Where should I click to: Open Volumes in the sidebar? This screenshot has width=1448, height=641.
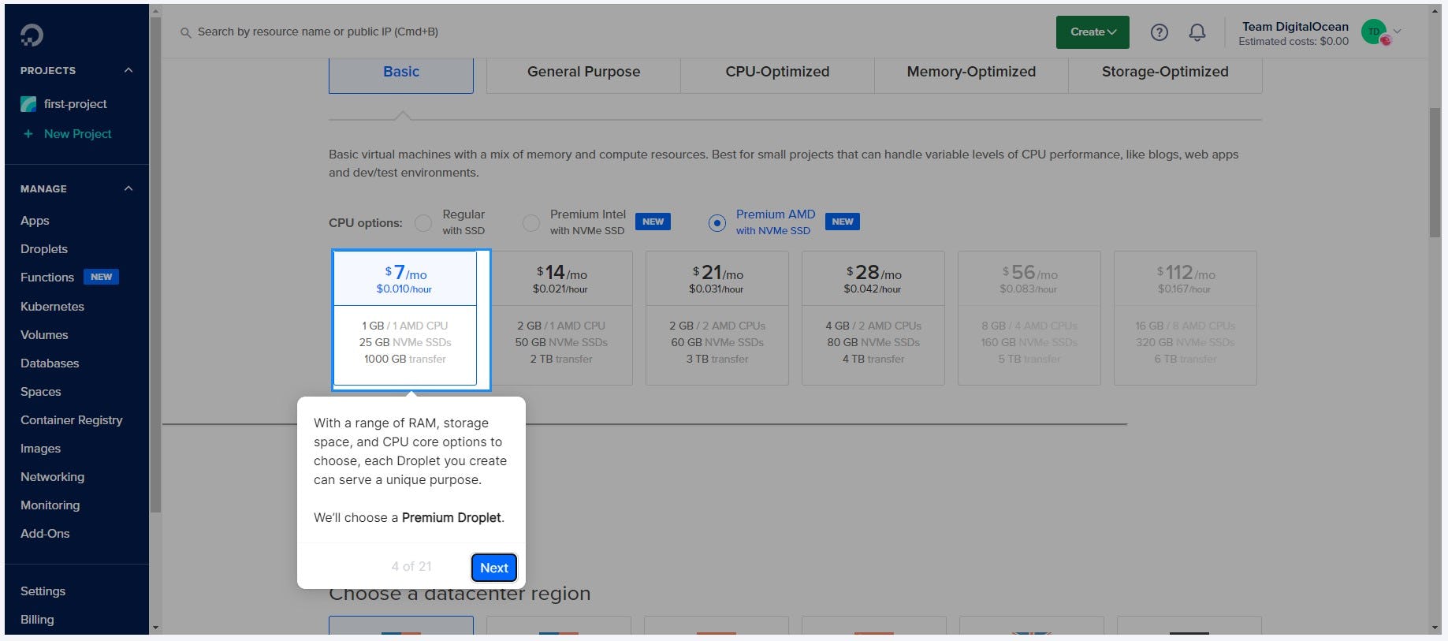pyautogui.click(x=44, y=335)
